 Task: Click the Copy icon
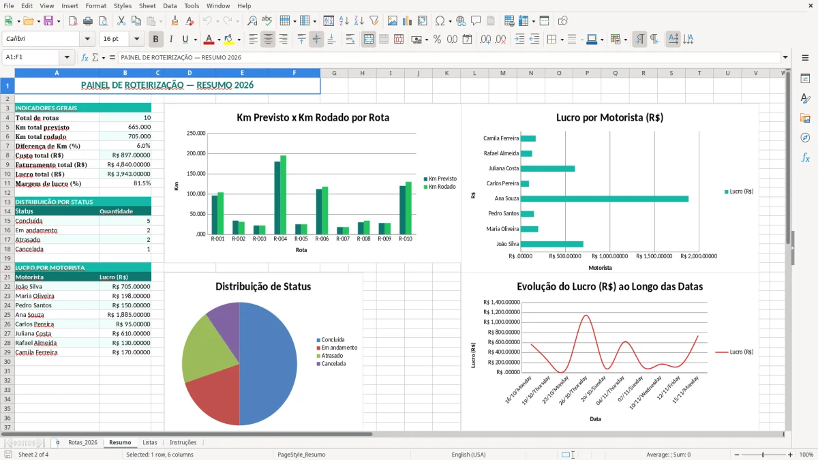pyautogui.click(x=136, y=21)
